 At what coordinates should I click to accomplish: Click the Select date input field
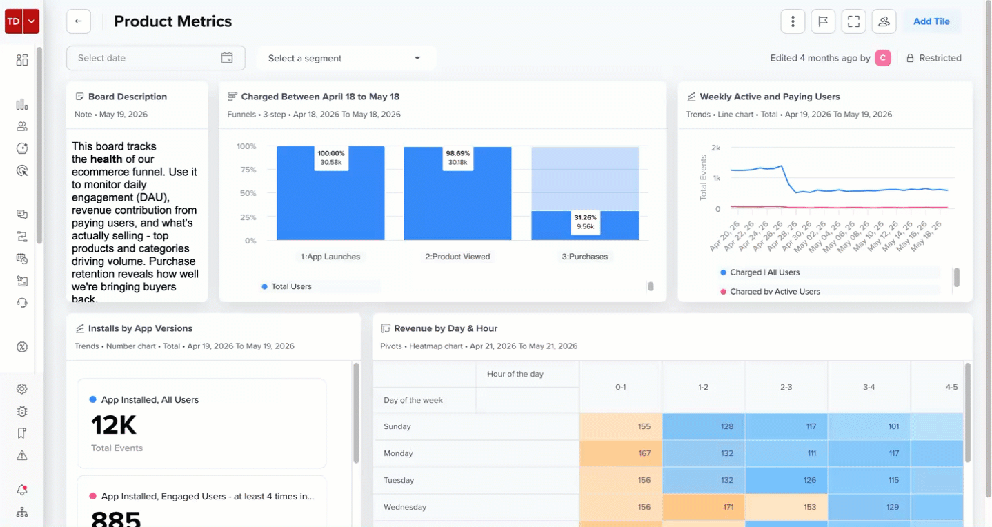pyautogui.click(x=156, y=58)
